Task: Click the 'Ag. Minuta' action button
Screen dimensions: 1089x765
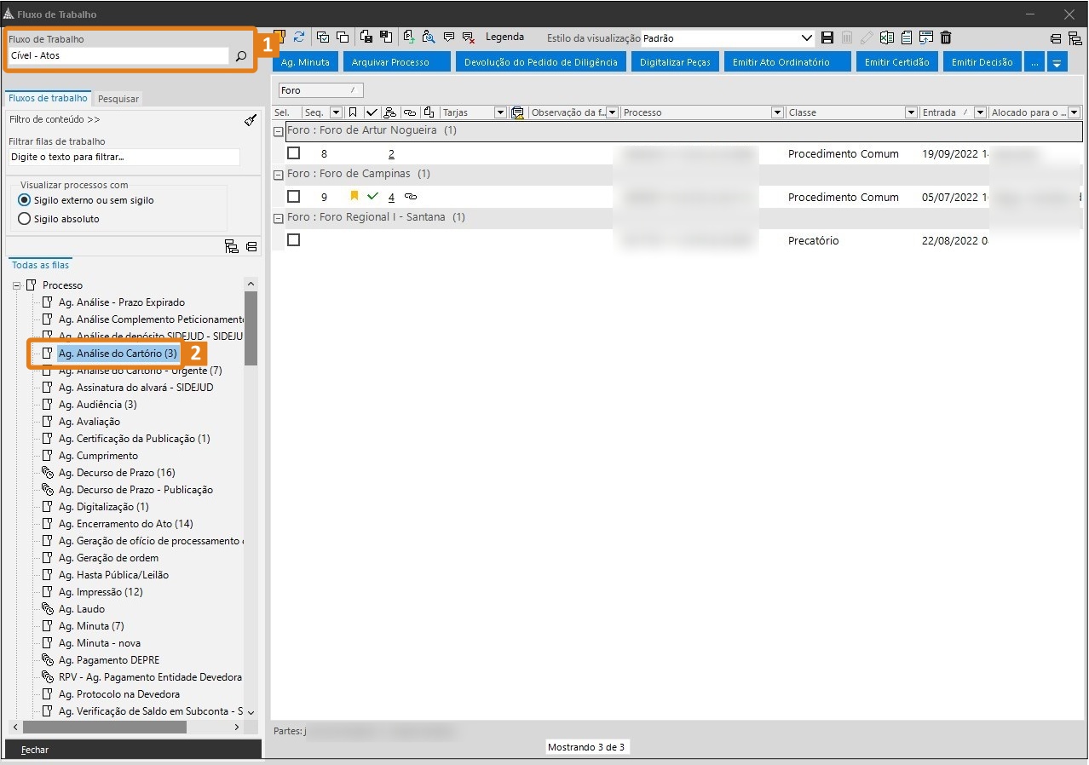Action: (x=305, y=62)
